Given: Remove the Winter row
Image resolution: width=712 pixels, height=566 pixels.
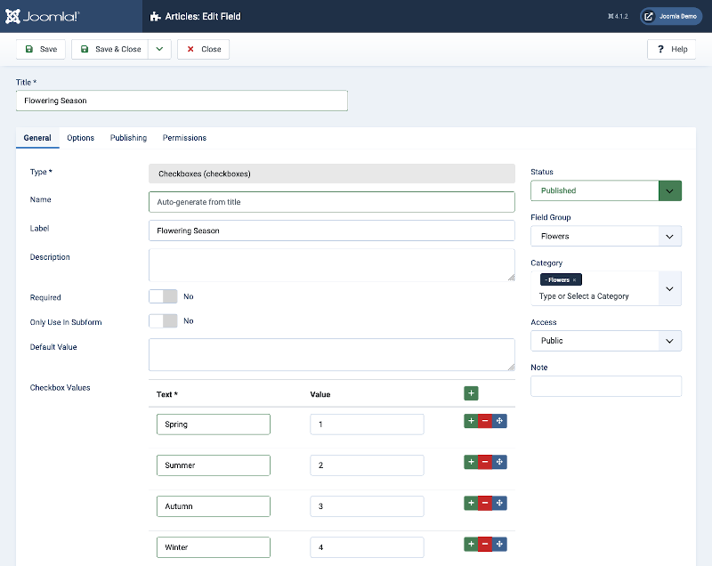Looking at the screenshot, I should click(x=485, y=545).
